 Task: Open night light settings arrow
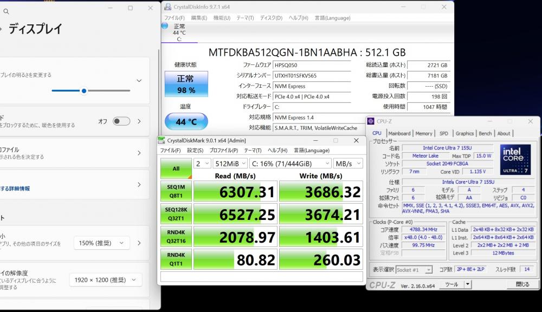139,121
